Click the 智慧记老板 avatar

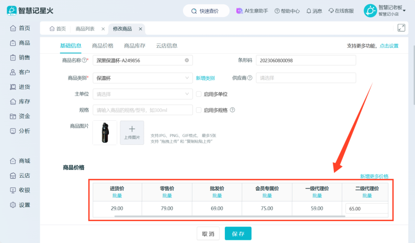tap(370, 11)
